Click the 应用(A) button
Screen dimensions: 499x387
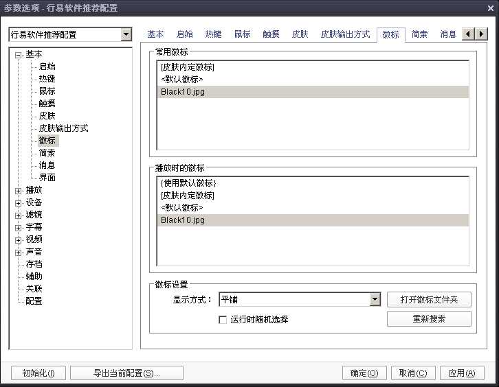click(x=462, y=373)
